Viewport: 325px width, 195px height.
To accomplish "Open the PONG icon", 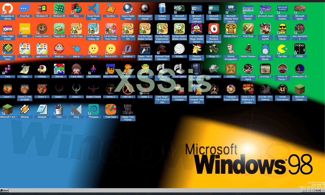I will pyautogui.click(x=300, y=49).
